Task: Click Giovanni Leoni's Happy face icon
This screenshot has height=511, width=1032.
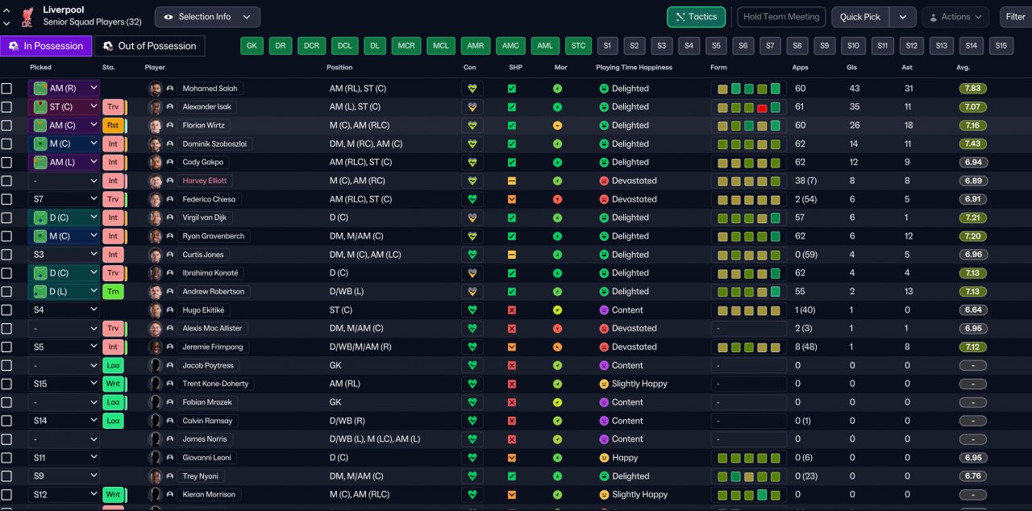Action: click(604, 457)
